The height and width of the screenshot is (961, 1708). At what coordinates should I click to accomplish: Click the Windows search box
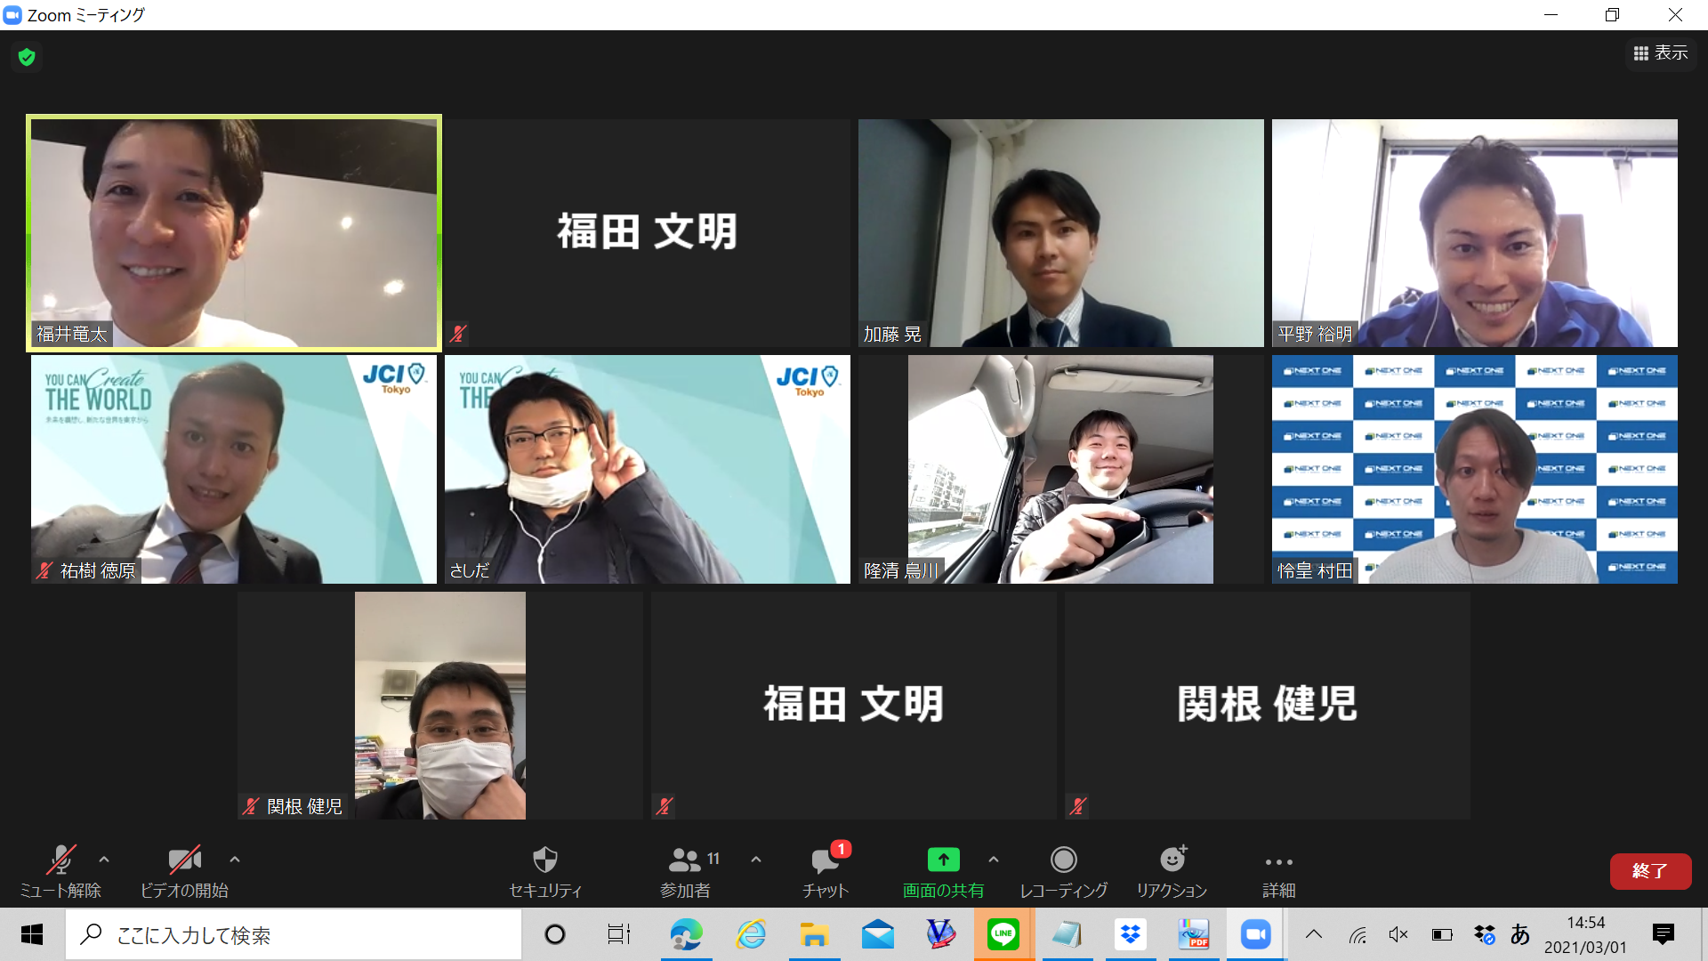coord(294,934)
